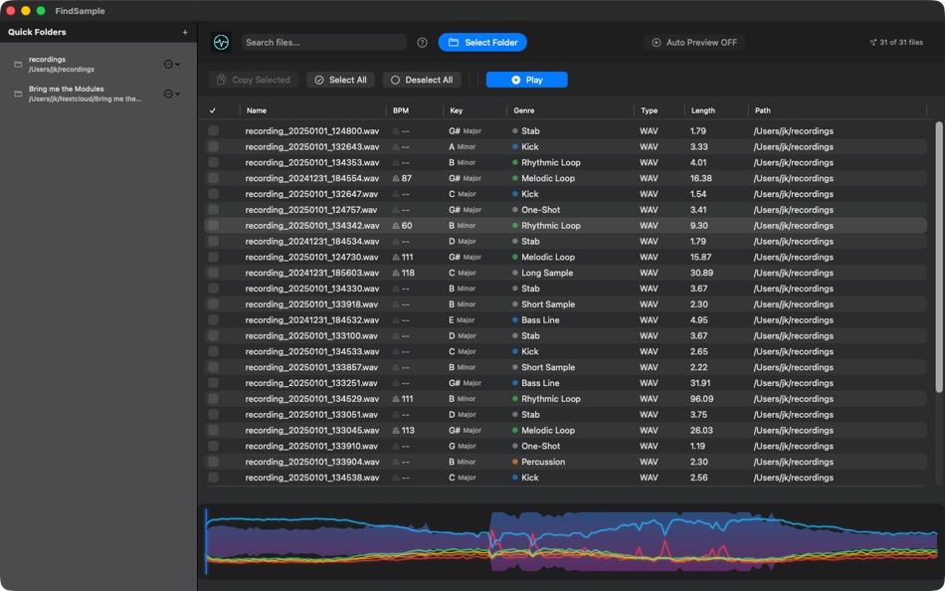The height and width of the screenshot is (591, 945).
Task: Add a quick folder with plus icon
Action: click(x=185, y=32)
